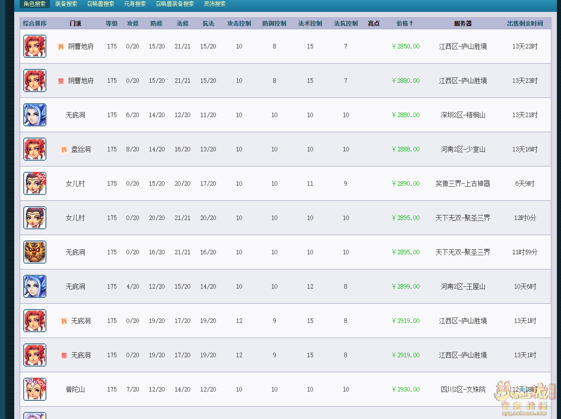Open 盘丝洞 school name link
Image resolution: width=561 pixels, height=419 pixels.
[x=81, y=149]
